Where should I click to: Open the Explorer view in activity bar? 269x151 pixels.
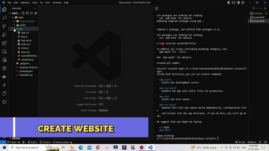click(4, 9)
